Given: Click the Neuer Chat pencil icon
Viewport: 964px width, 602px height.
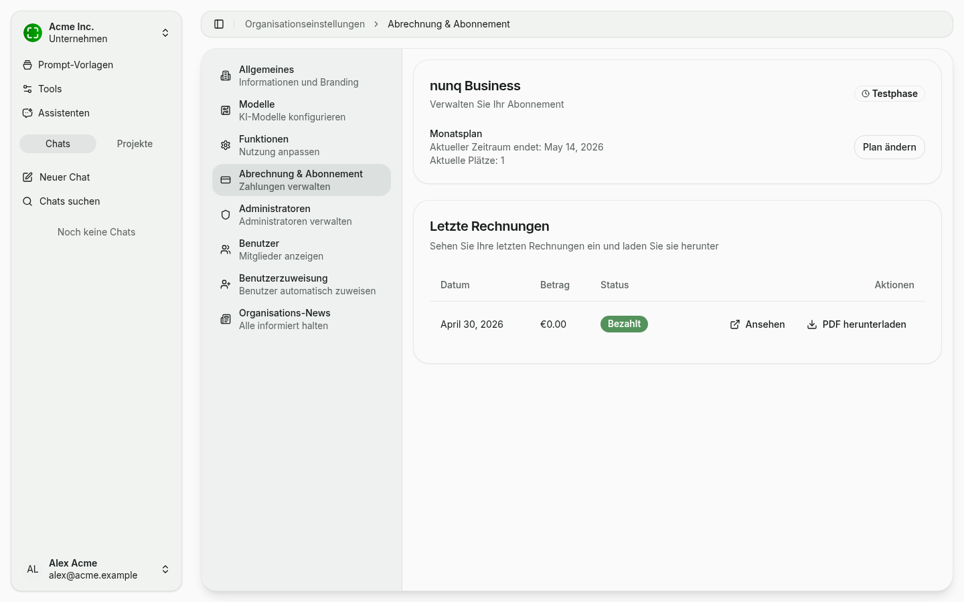Looking at the screenshot, I should [27, 177].
